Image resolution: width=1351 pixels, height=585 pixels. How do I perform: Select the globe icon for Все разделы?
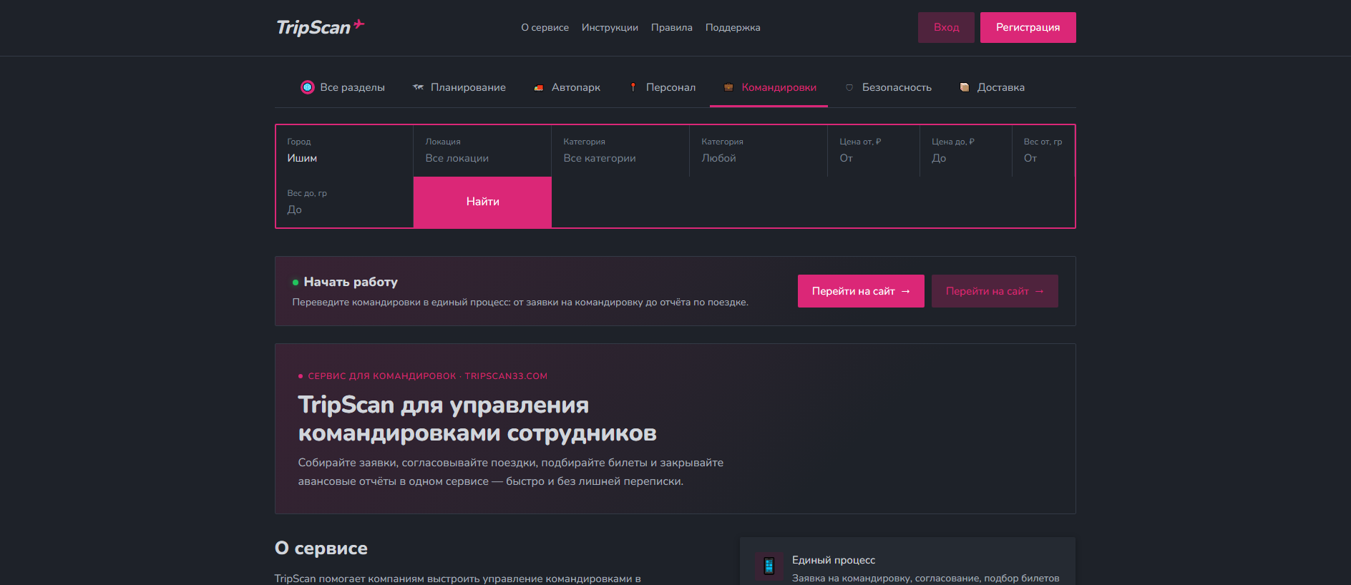pyautogui.click(x=308, y=87)
